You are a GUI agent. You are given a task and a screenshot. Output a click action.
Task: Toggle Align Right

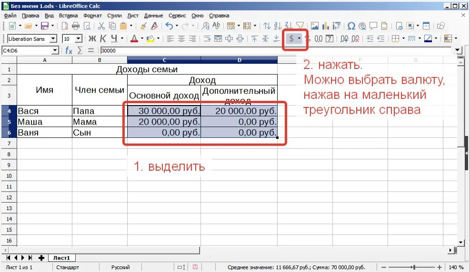point(192,39)
